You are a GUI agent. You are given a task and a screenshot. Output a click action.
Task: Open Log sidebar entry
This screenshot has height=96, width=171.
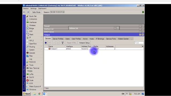coord(31,59)
